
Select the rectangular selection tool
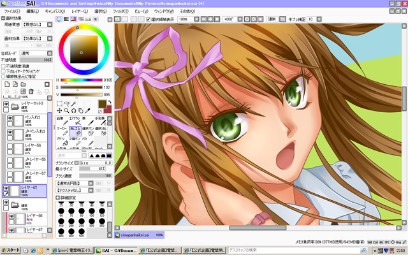click(x=59, y=104)
